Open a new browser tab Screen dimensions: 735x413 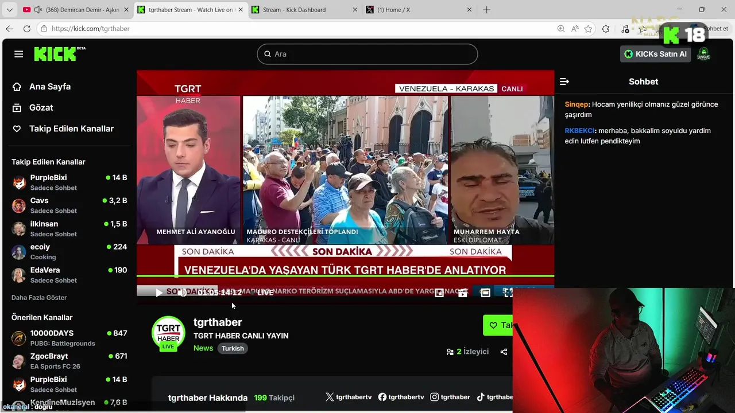(x=486, y=10)
